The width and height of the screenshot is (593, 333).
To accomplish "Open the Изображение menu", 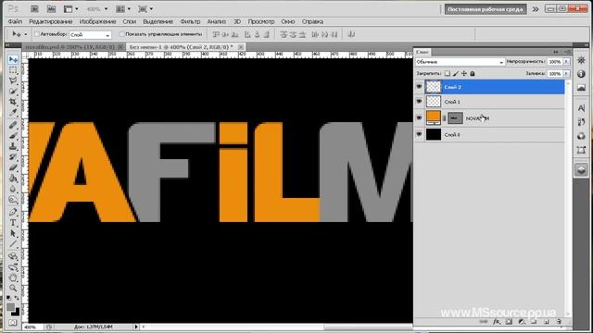I will coord(97,21).
